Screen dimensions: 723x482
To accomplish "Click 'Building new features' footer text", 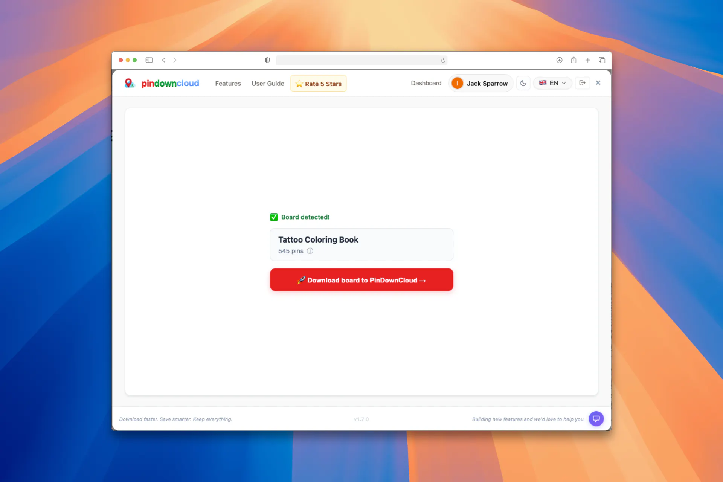I will 528,419.
